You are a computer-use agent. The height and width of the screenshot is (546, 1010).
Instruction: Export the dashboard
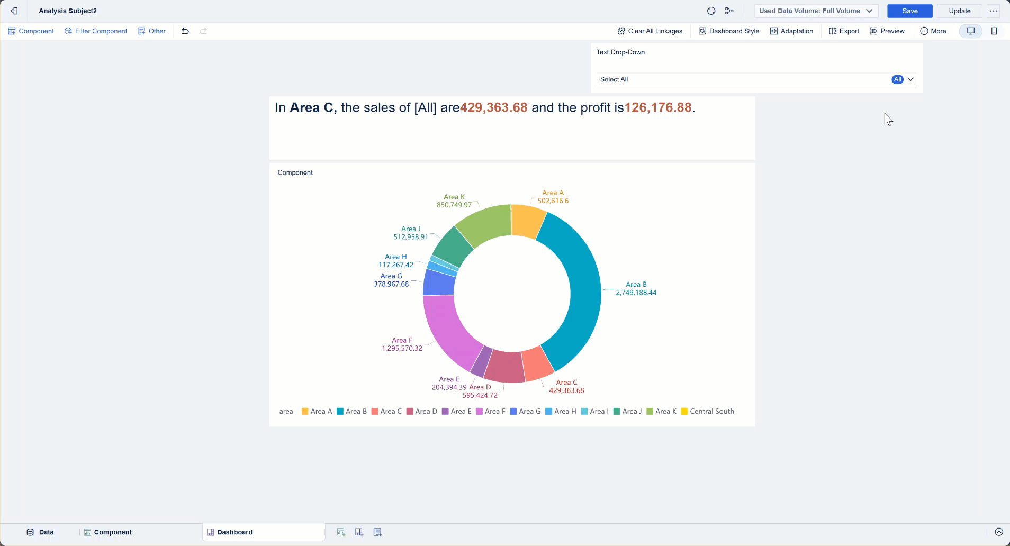click(x=844, y=31)
